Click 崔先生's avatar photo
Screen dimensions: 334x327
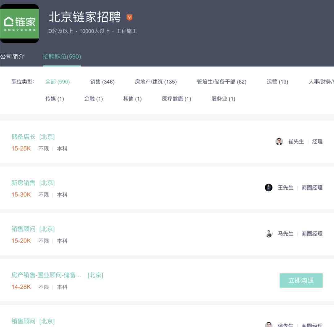(279, 142)
